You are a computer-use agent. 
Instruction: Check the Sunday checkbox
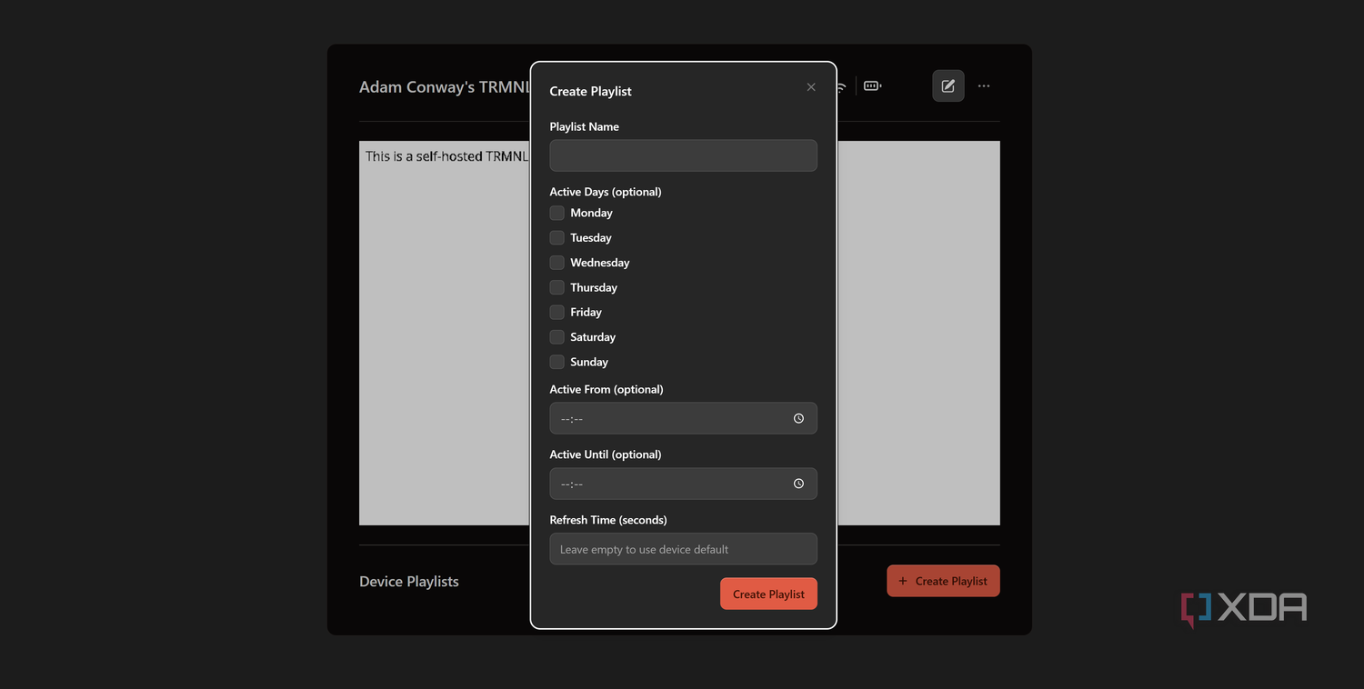[x=557, y=362]
